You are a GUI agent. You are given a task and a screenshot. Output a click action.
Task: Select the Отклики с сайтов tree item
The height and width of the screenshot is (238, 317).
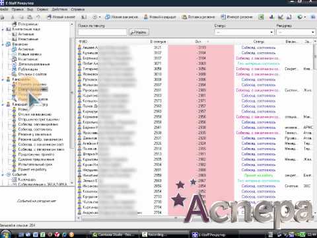click(x=32, y=74)
